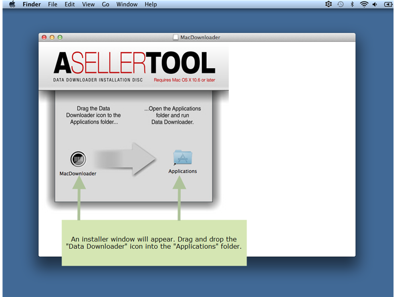This screenshot has width=396, height=297.
Task: Open the Window menu
Action: (127, 4)
